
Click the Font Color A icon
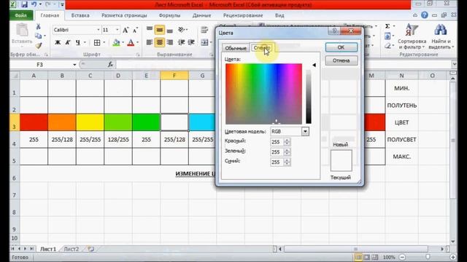click(x=131, y=42)
